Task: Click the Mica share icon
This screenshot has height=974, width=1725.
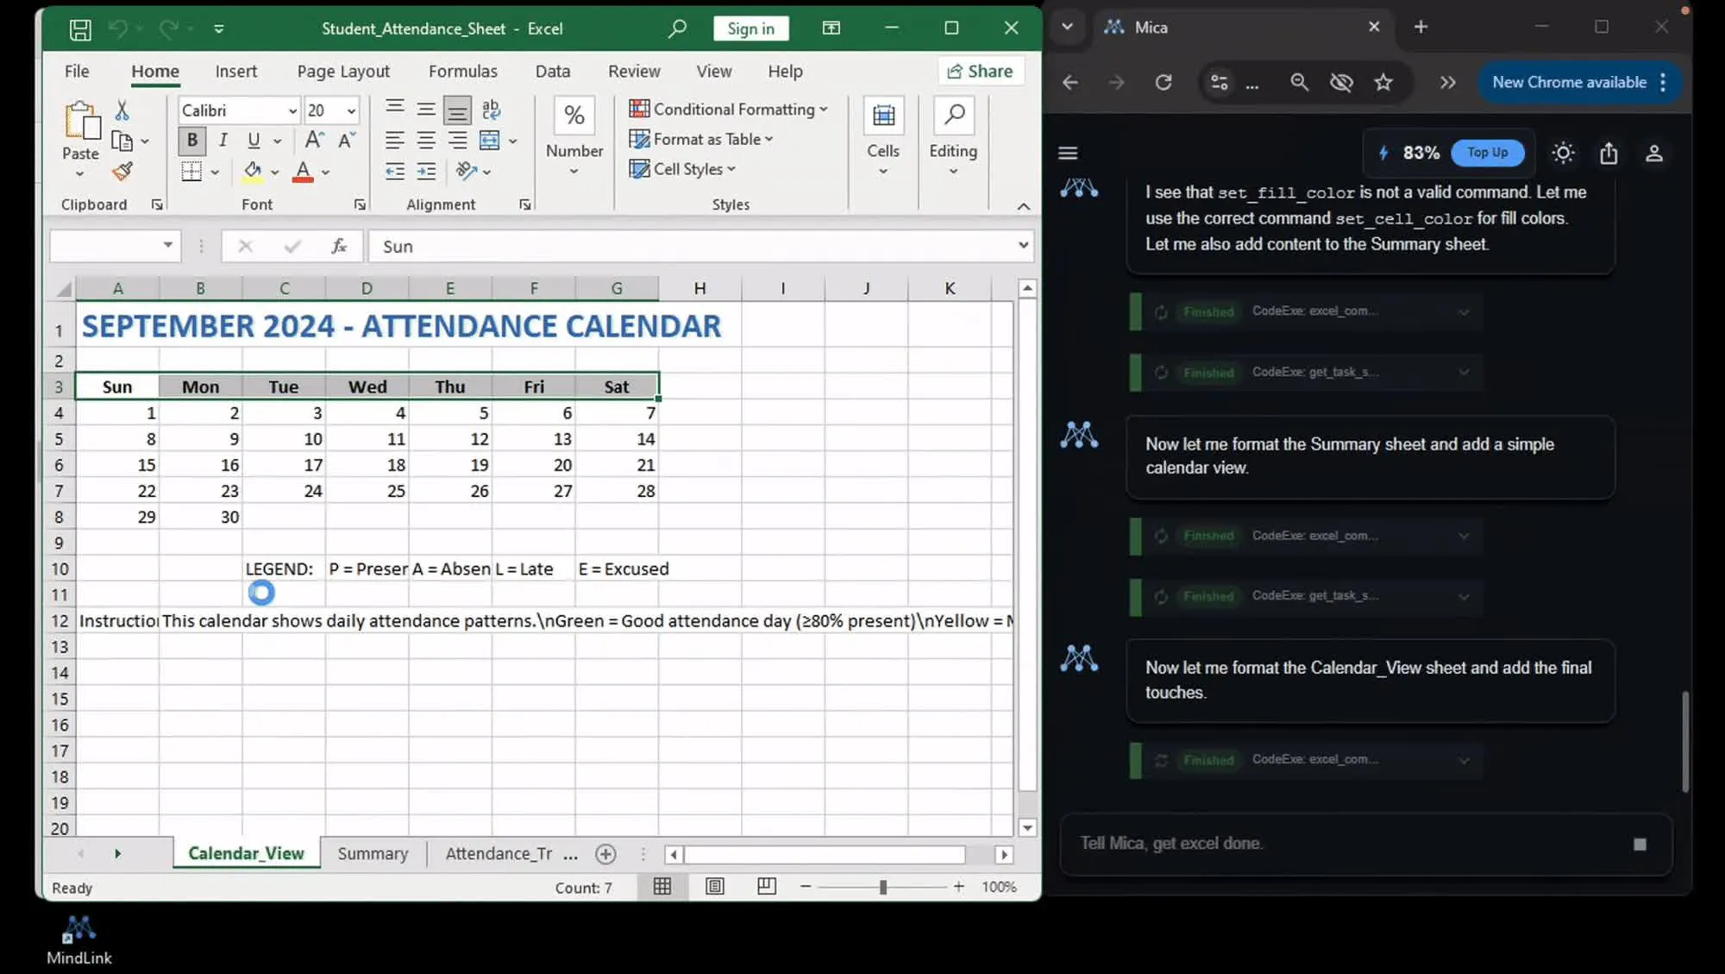Action: [x=1609, y=153]
